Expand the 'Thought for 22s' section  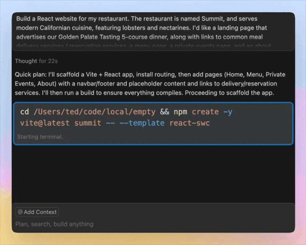36,61
